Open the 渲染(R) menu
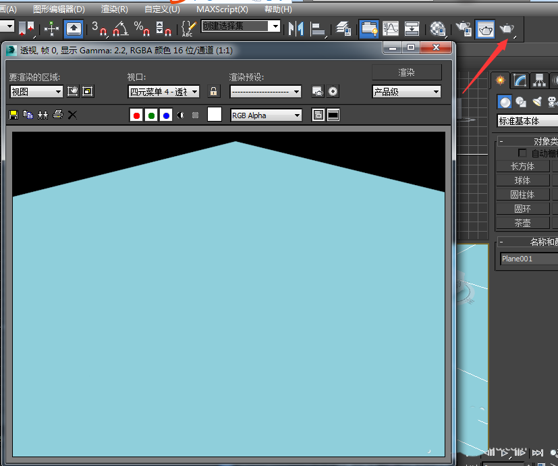558x466 pixels. (114, 9)
